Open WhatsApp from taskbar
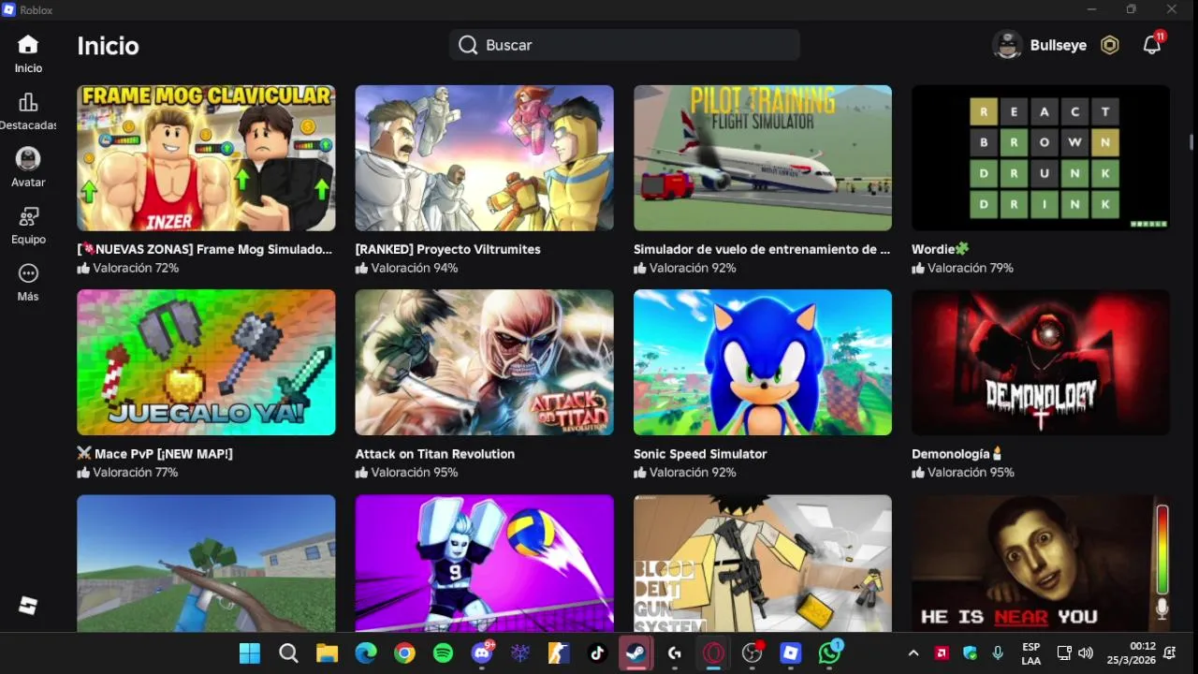Viewport: 1198px width, 674px height. 830,652
